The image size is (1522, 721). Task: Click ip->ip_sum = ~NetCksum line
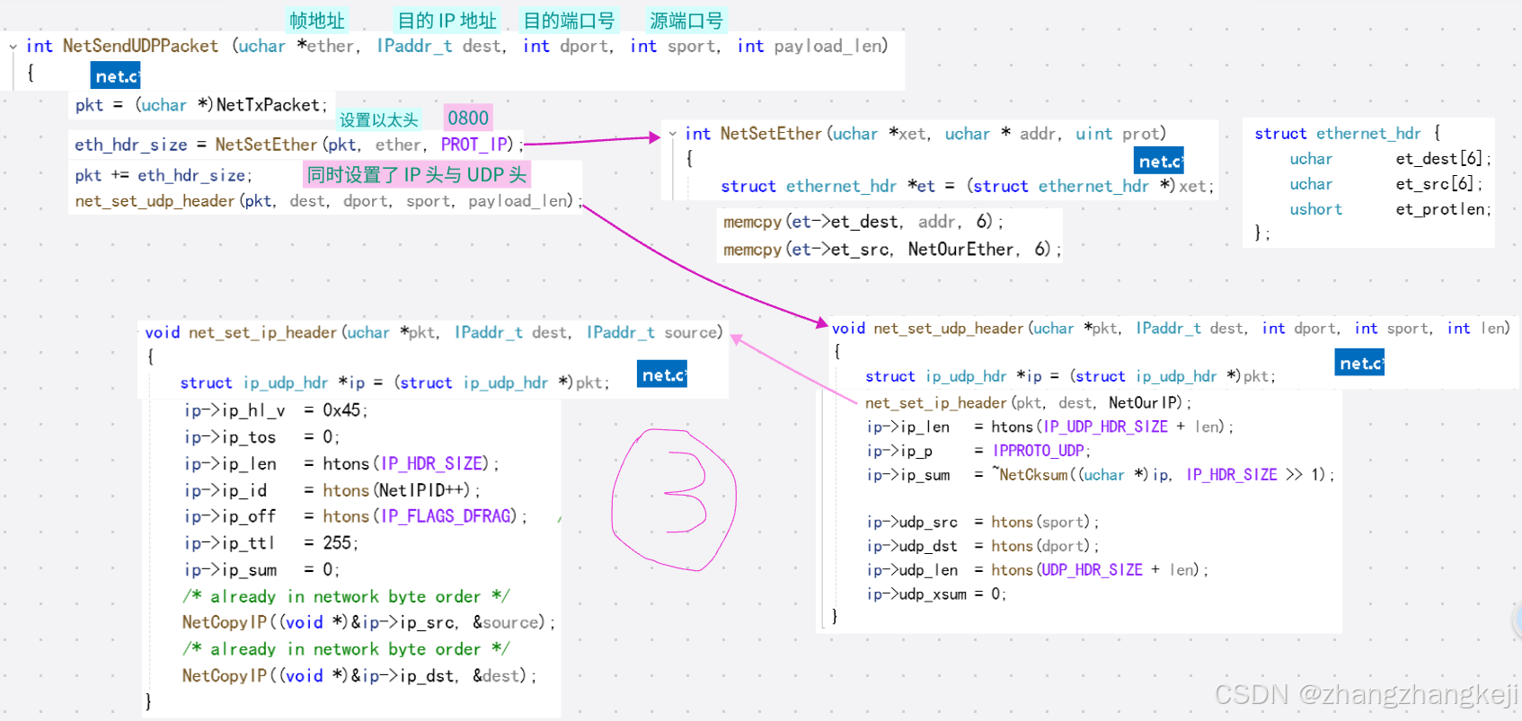pyautogui.click(x=1100, y=475)
